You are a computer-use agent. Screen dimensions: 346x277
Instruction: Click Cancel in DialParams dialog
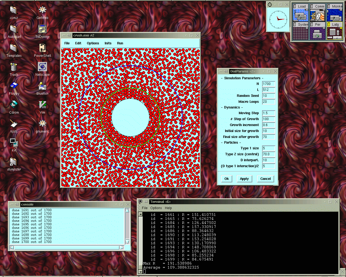tap(265, 179)
